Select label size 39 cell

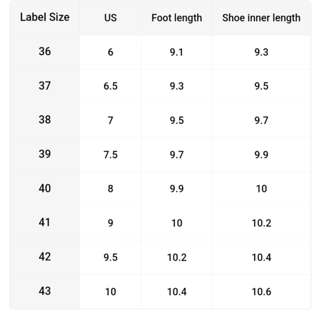pos(45,154)
